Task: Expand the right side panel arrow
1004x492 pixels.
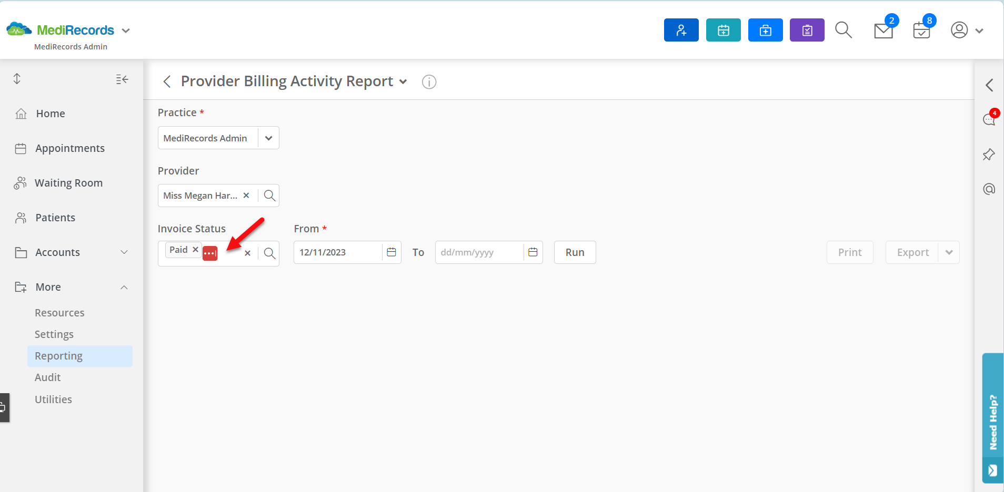Action: coord(989,85)
